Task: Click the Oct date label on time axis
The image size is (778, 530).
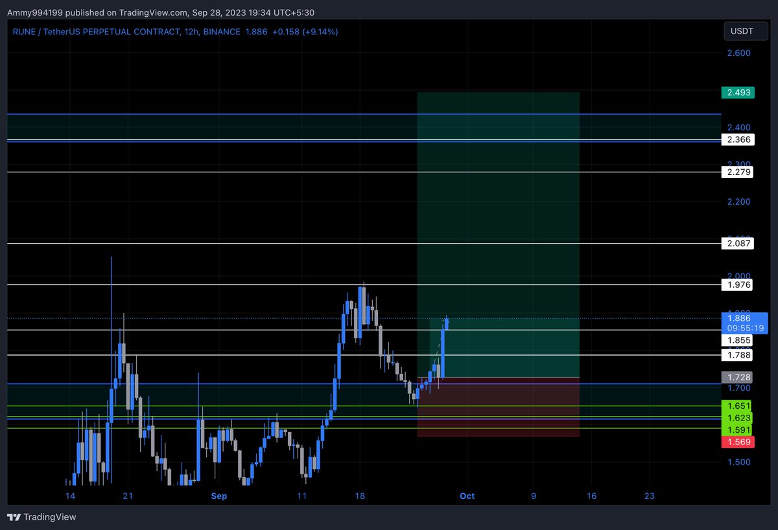Action: (x=467, y=496)
